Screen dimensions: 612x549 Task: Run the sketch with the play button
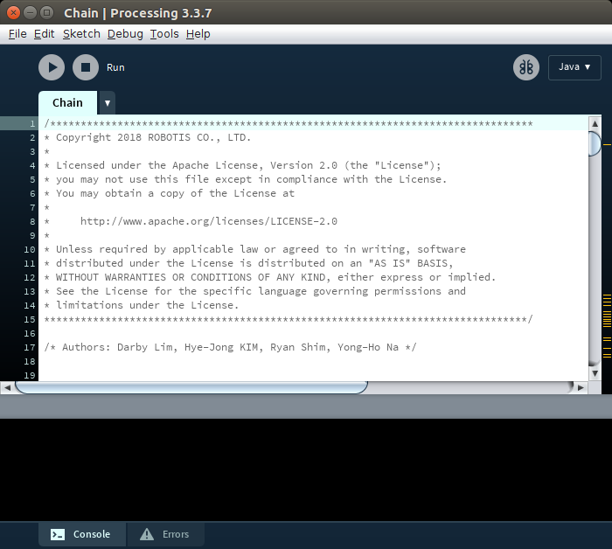pos(52,67)
